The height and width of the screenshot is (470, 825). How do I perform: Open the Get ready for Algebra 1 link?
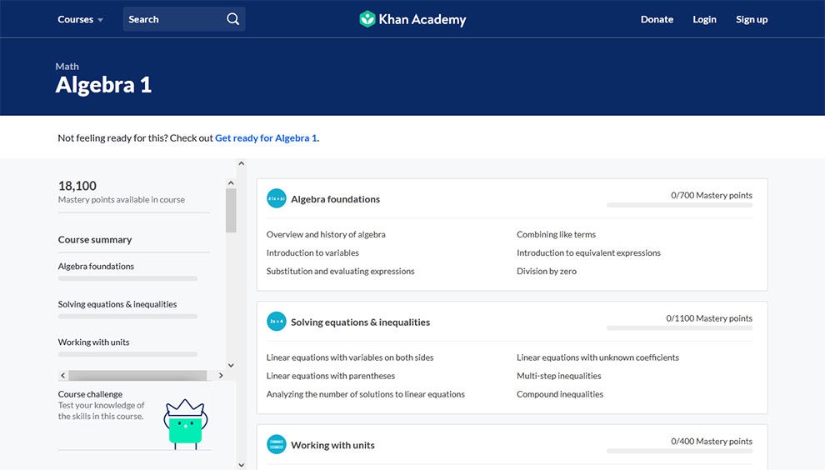(266, 137)
